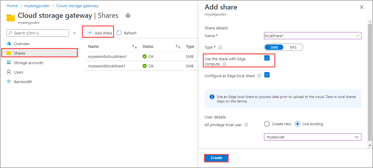Image resolution: width=373 pixels, height=168 pixels.
Task: Open Storage accounts in the sidebar
Action: tap(29, 63)
